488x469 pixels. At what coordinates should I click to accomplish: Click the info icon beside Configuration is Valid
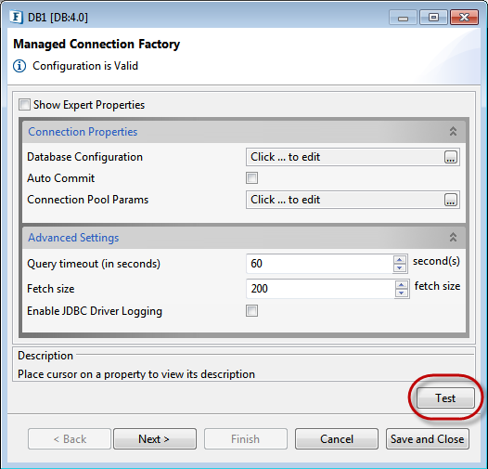point(19,66)
